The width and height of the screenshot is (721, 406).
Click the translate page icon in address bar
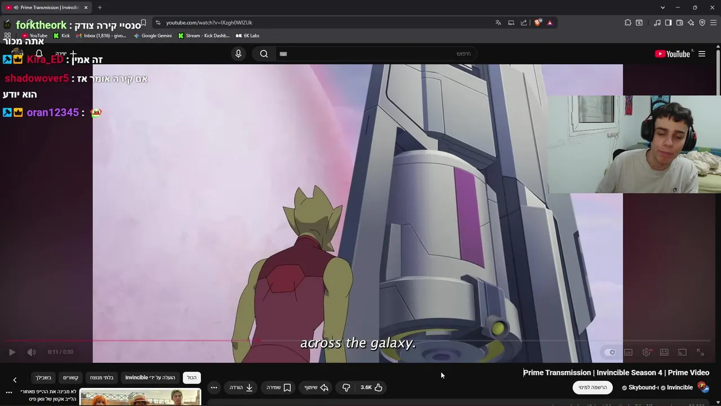(x=498, y=23)
